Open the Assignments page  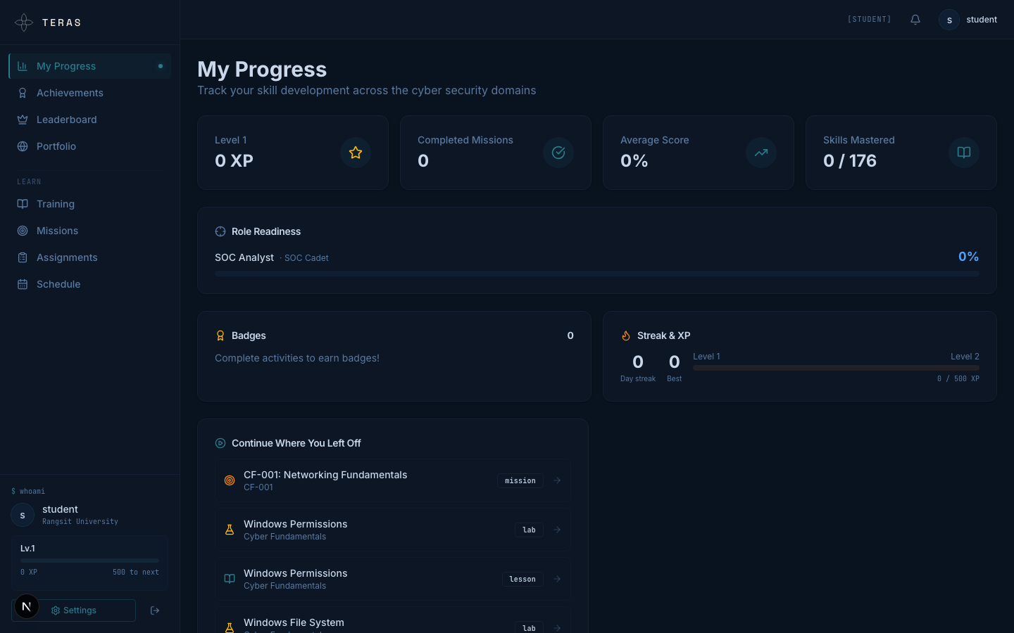pos(89,257)
